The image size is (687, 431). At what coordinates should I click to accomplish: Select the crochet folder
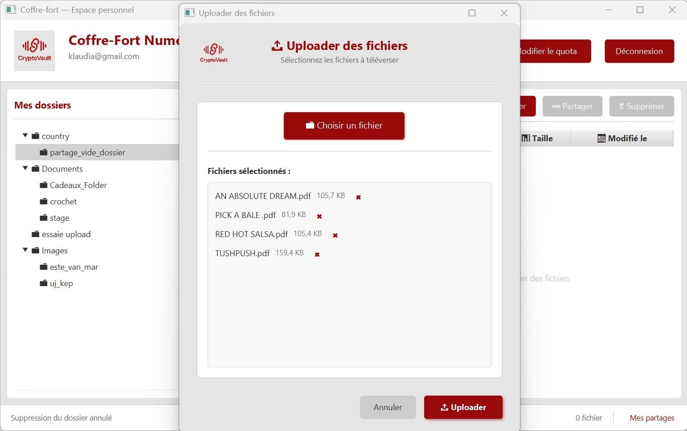click(x=64, y=201)
